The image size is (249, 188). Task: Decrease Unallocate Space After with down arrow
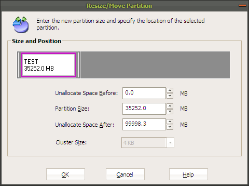[170, 127]
